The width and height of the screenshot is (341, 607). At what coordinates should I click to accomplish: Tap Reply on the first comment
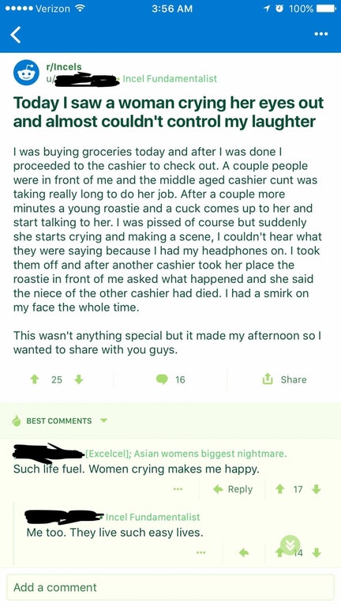[x=233, y=489]
